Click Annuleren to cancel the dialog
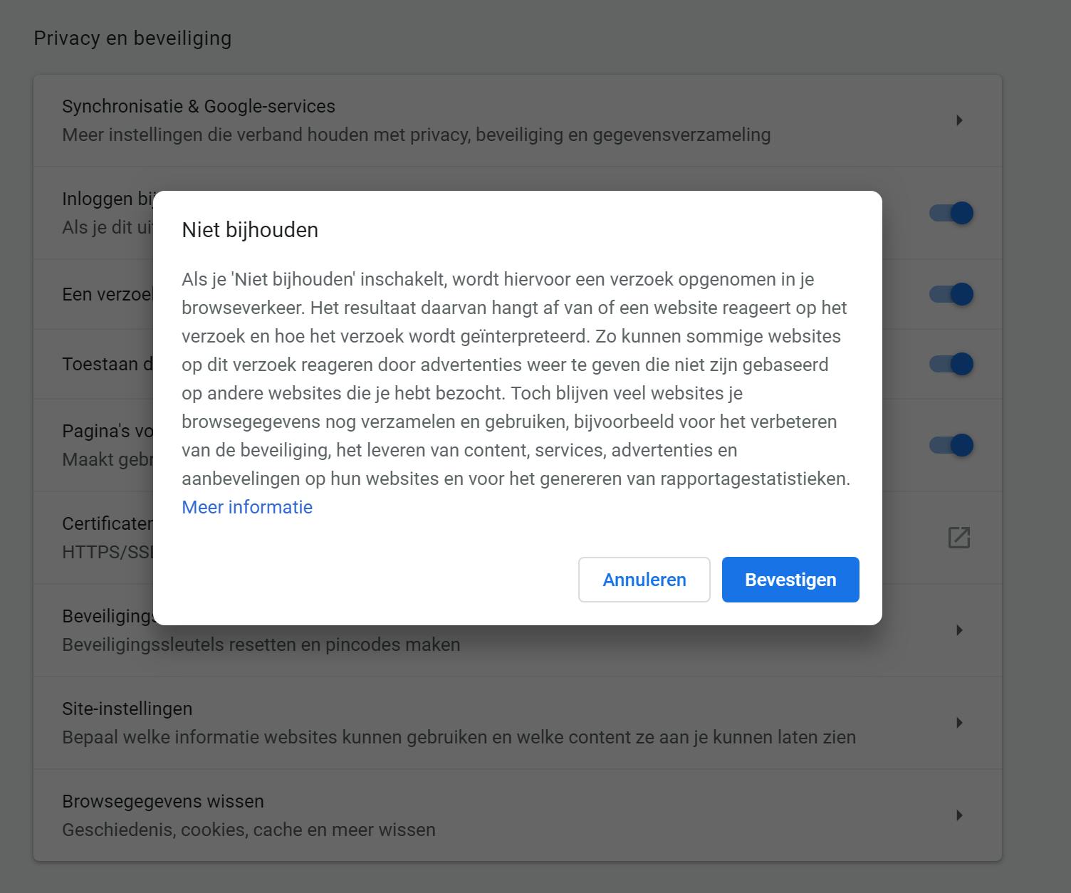Image resolution: width=1071 pixels, height=893 pixels. (x=644, y=580)
